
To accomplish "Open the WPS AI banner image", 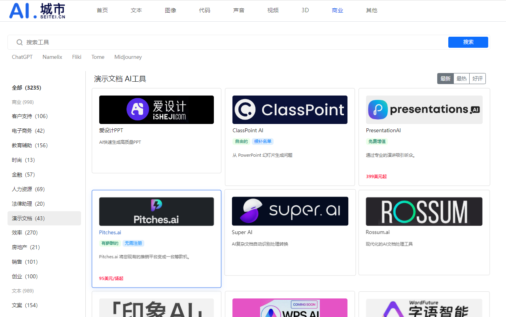I will (x=290, y=308).
